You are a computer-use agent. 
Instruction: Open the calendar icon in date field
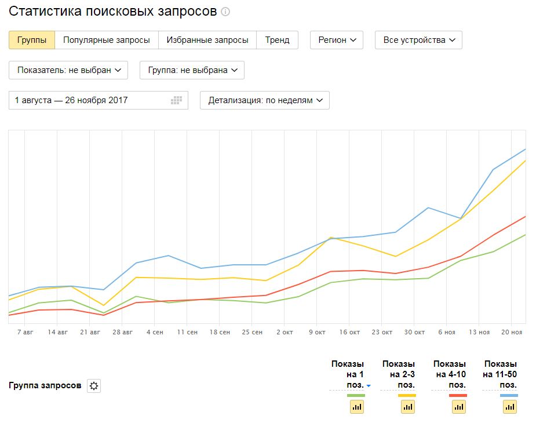pos(176,100)
